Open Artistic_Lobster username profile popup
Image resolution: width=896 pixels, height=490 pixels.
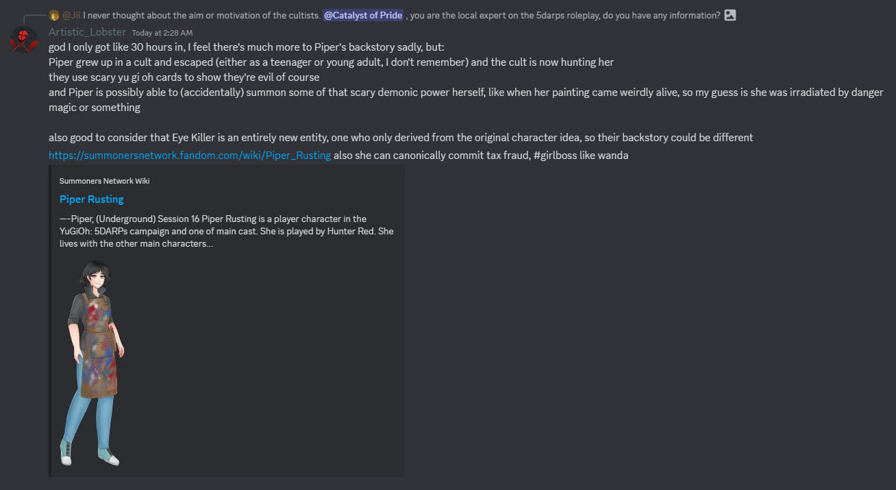87,32
